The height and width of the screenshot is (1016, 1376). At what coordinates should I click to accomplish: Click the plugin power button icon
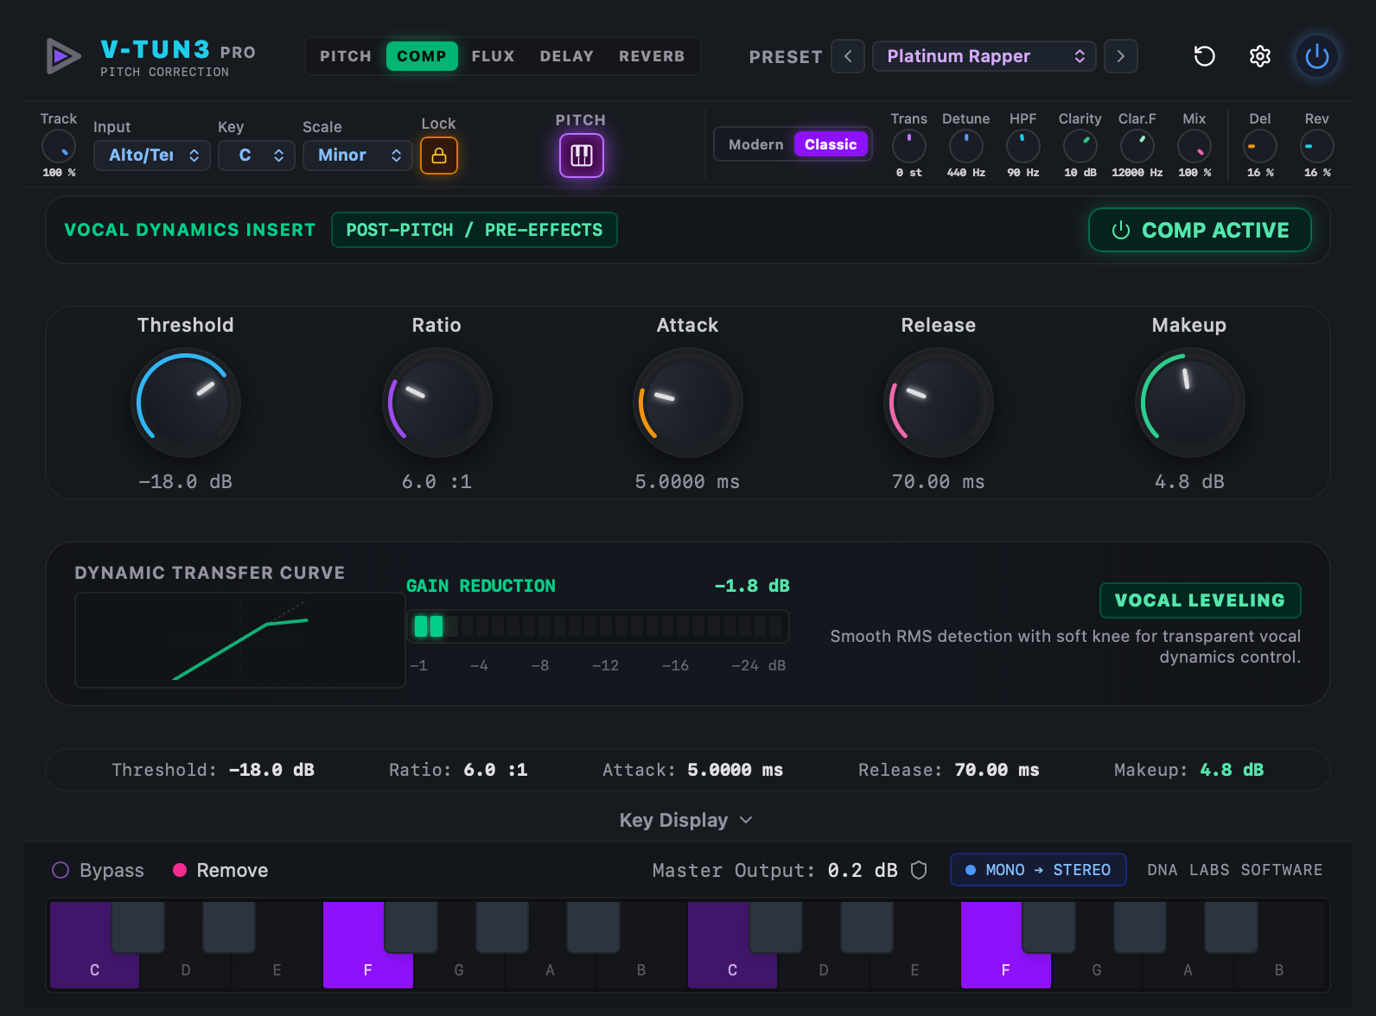pyautogui.click(x=1316, y=56)
